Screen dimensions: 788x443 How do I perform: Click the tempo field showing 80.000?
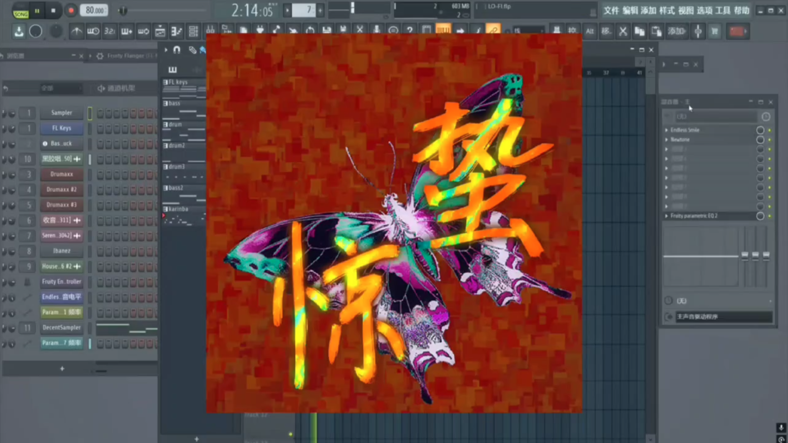point(94,10)
